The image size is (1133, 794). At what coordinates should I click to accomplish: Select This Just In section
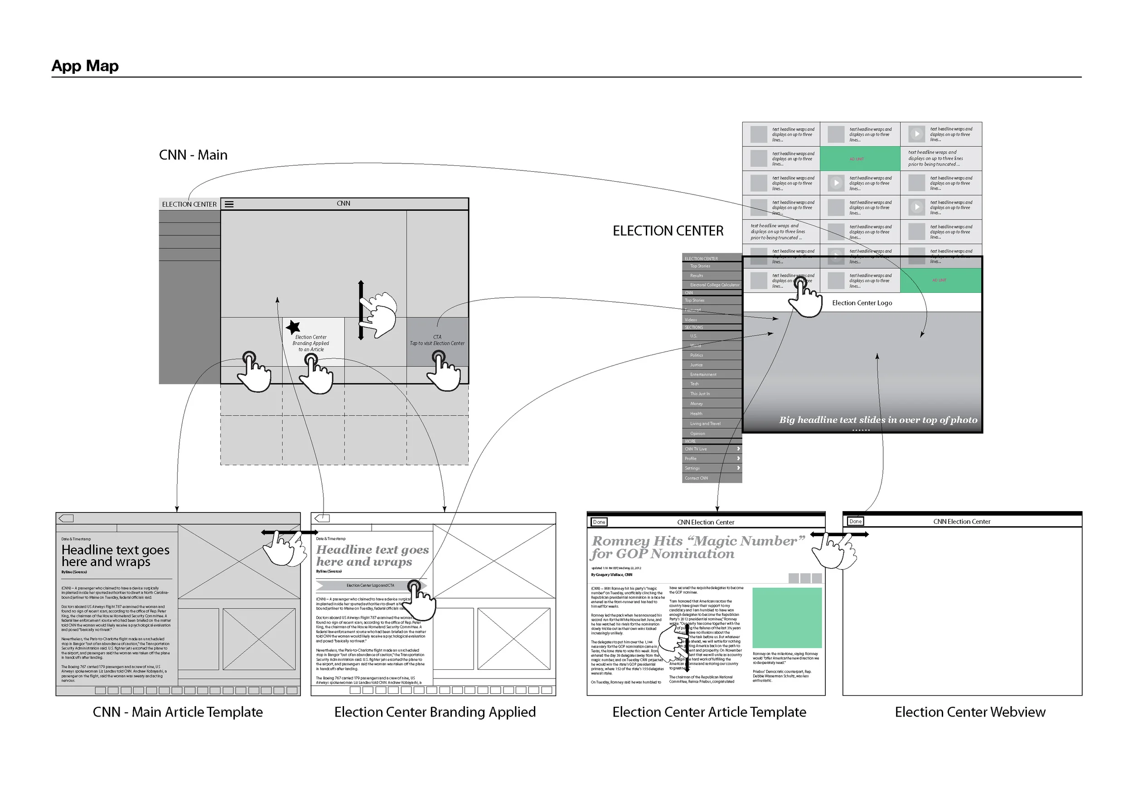coord(712,394)
